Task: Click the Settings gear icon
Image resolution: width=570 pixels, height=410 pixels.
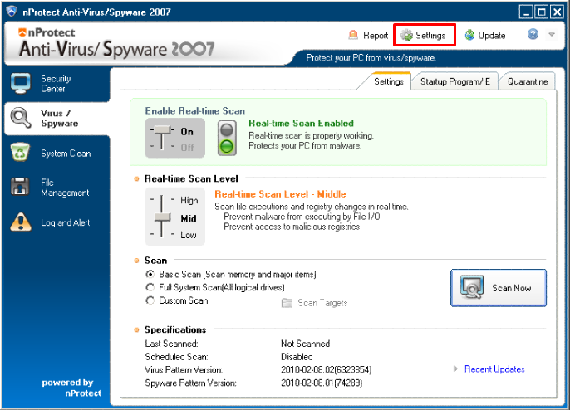Action: click(407, 35)
